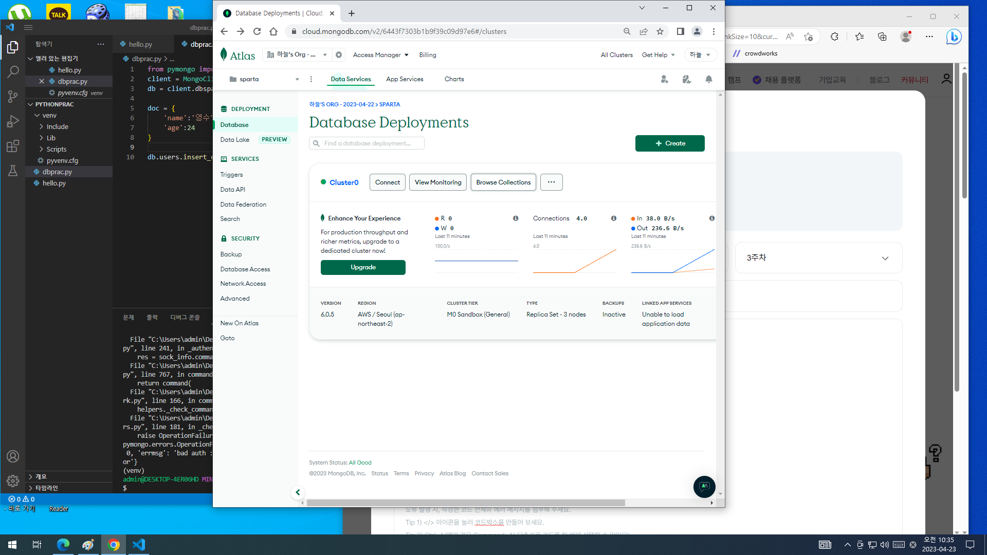The width and height of the screenshot is (987, 555).
Task: Open VS Code Accounts icon
Action: [x=13, y=456]
